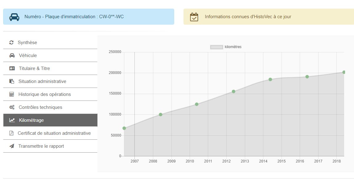Click the license plate text CW-0**-WC
354x181 pixels.
tap(111, 17)
